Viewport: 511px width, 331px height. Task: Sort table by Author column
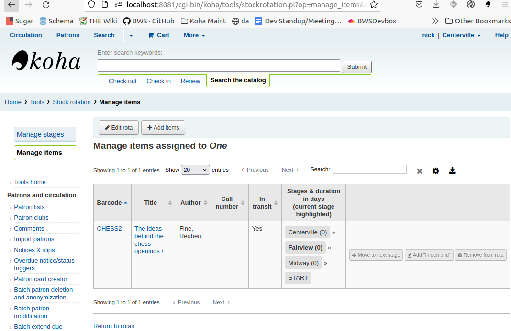[x=193, y=203]
